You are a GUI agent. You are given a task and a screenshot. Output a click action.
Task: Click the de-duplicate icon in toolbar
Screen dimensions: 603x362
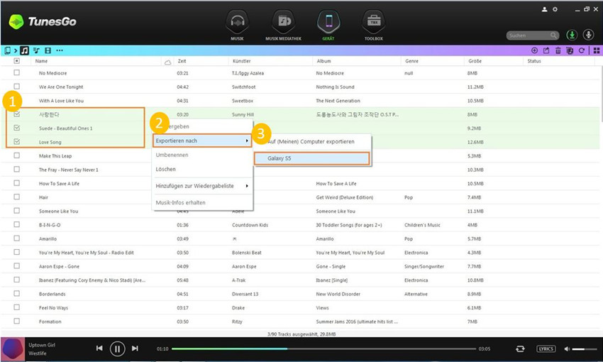pos(570,50)
